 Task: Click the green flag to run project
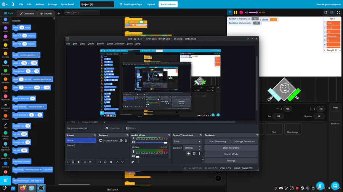pyautogui.click(x=229, y=13)
